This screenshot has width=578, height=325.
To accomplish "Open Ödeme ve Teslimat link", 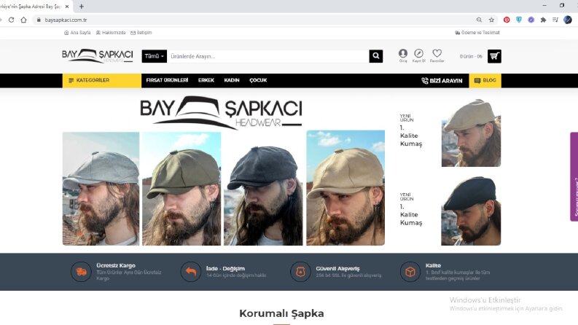I will 477,32.
